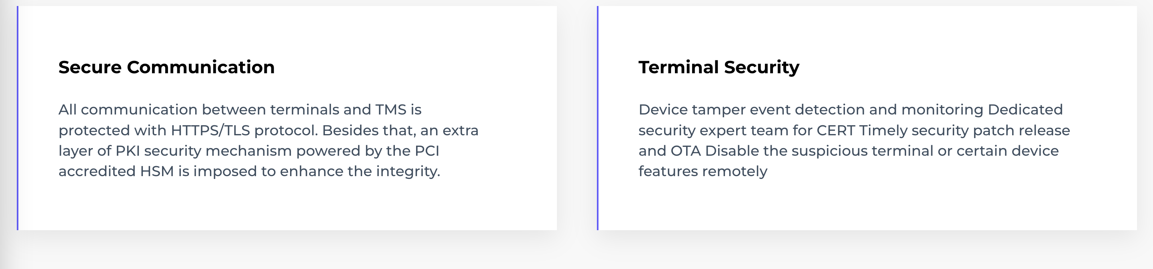This screenshot has height=269, width=1153.
Task: Click the word 'Timely' in the description
Action: click(883, 130)
